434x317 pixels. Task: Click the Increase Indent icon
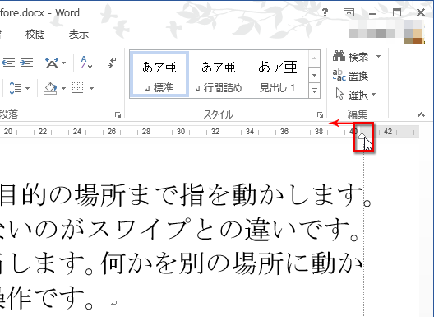26,63
